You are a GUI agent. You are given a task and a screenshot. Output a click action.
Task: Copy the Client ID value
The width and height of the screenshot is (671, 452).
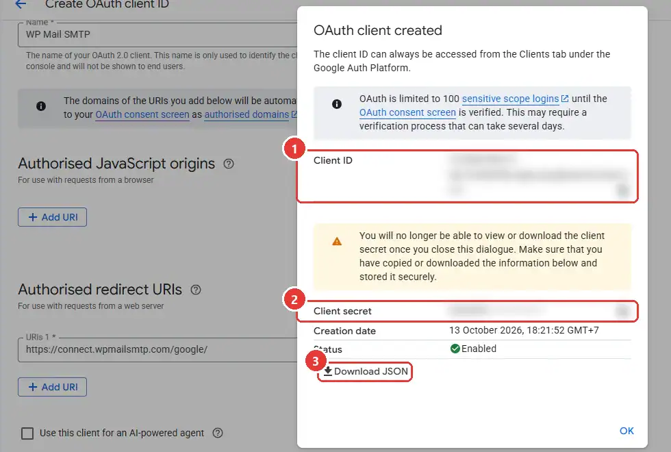coord(622,190)
